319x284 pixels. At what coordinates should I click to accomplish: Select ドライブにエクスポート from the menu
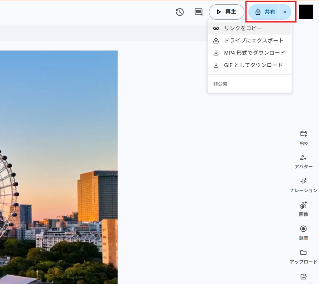tap(254, 40)
